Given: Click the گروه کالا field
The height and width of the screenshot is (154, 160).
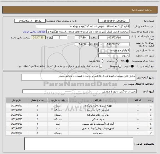Looking at the screenshot, I should click(79, 92).
